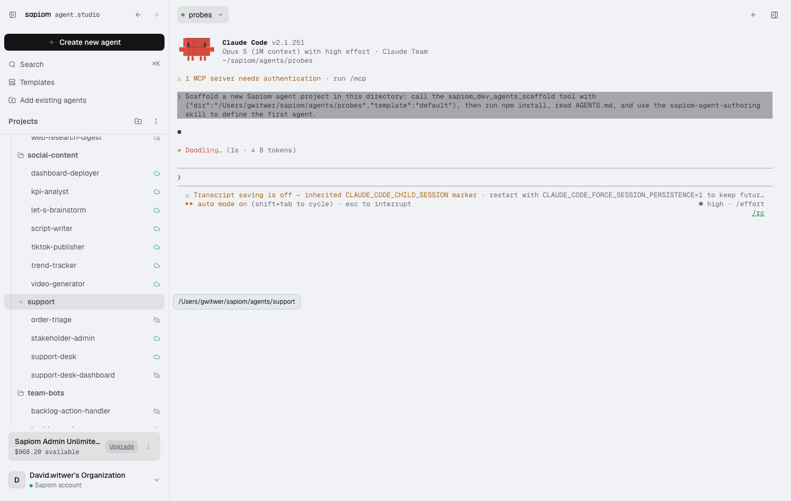Click cloud-off icon beside support-desk-dashboard

tap(157, 375)
